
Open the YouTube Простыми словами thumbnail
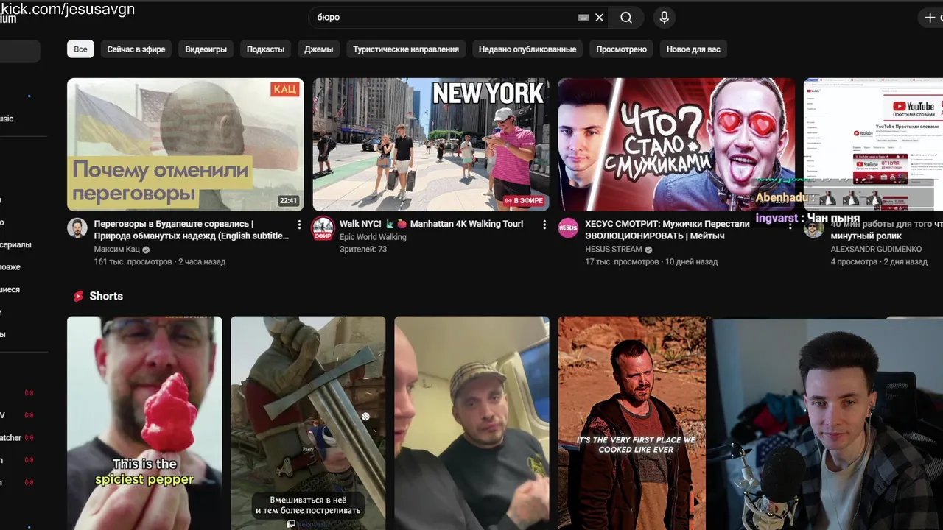click(873, 144)
